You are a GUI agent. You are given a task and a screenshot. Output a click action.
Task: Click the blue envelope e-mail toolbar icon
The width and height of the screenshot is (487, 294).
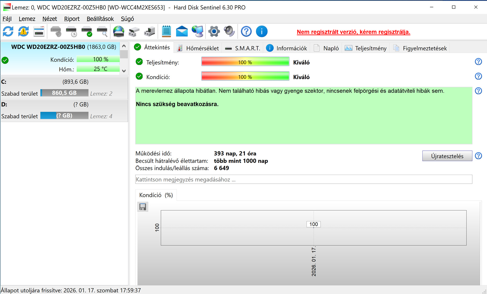point(182,32)
